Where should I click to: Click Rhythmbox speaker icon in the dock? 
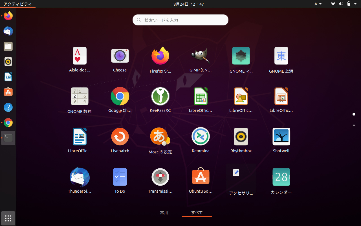point(8,62)
